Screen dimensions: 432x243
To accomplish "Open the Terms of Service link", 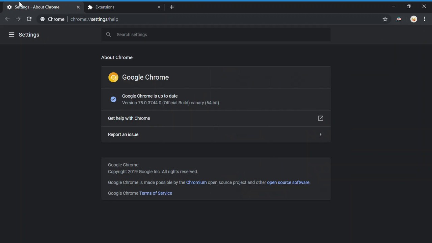I will [156, 193].
